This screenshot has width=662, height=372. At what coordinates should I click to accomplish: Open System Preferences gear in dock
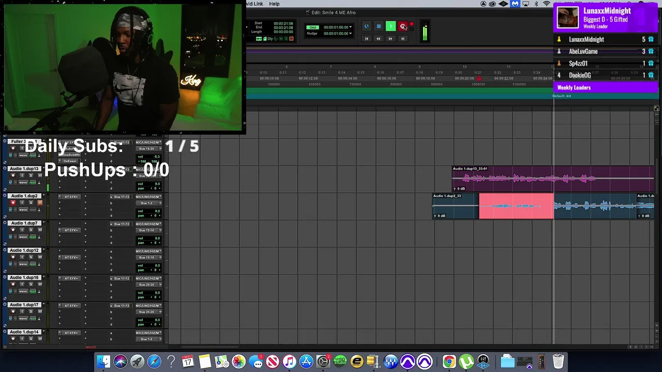coord(323,361)
